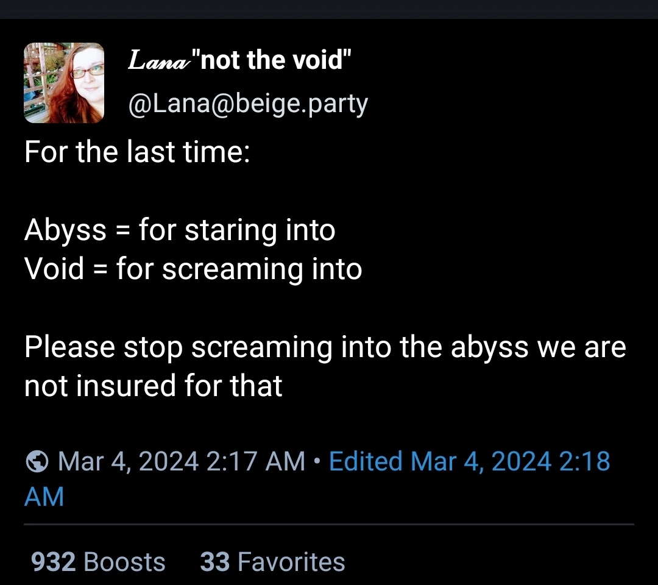Open the Mar 4, 2024 2:17 AM timestamp
The image size is (658, 585).
(182, 462)
